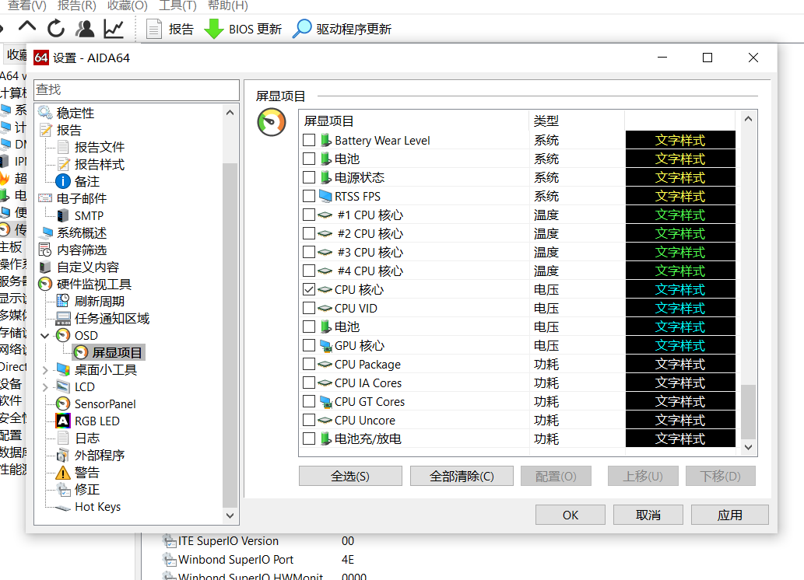Select 自定义内容 in tree
This screenshot has height=580, width=804.
tap(88, 267)
